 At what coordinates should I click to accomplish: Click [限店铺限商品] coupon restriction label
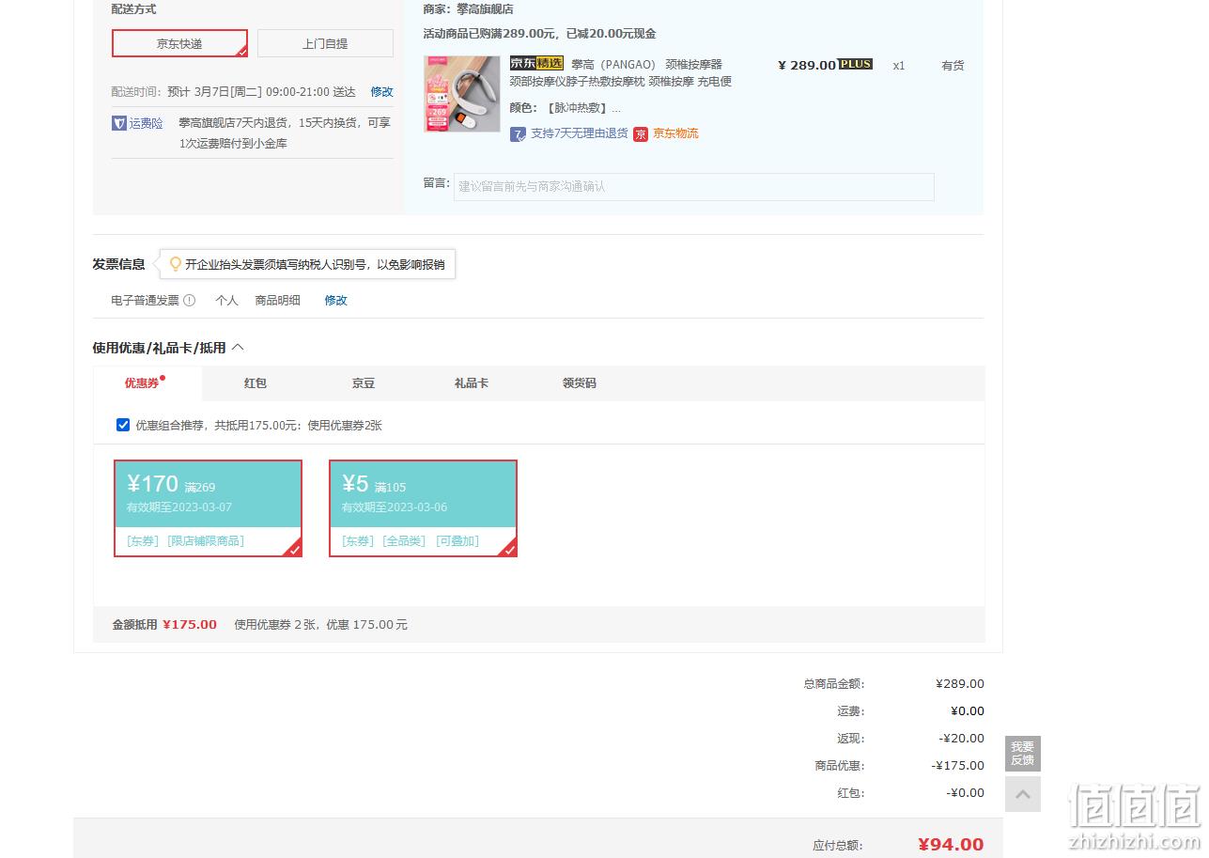tap(206, 541)
